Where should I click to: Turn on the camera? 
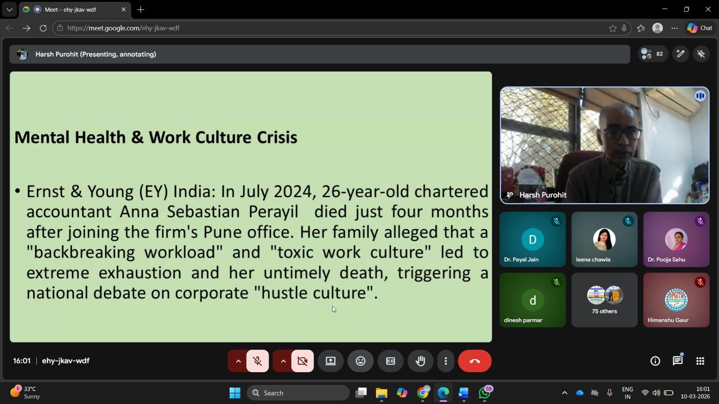[x=302, y=361]
